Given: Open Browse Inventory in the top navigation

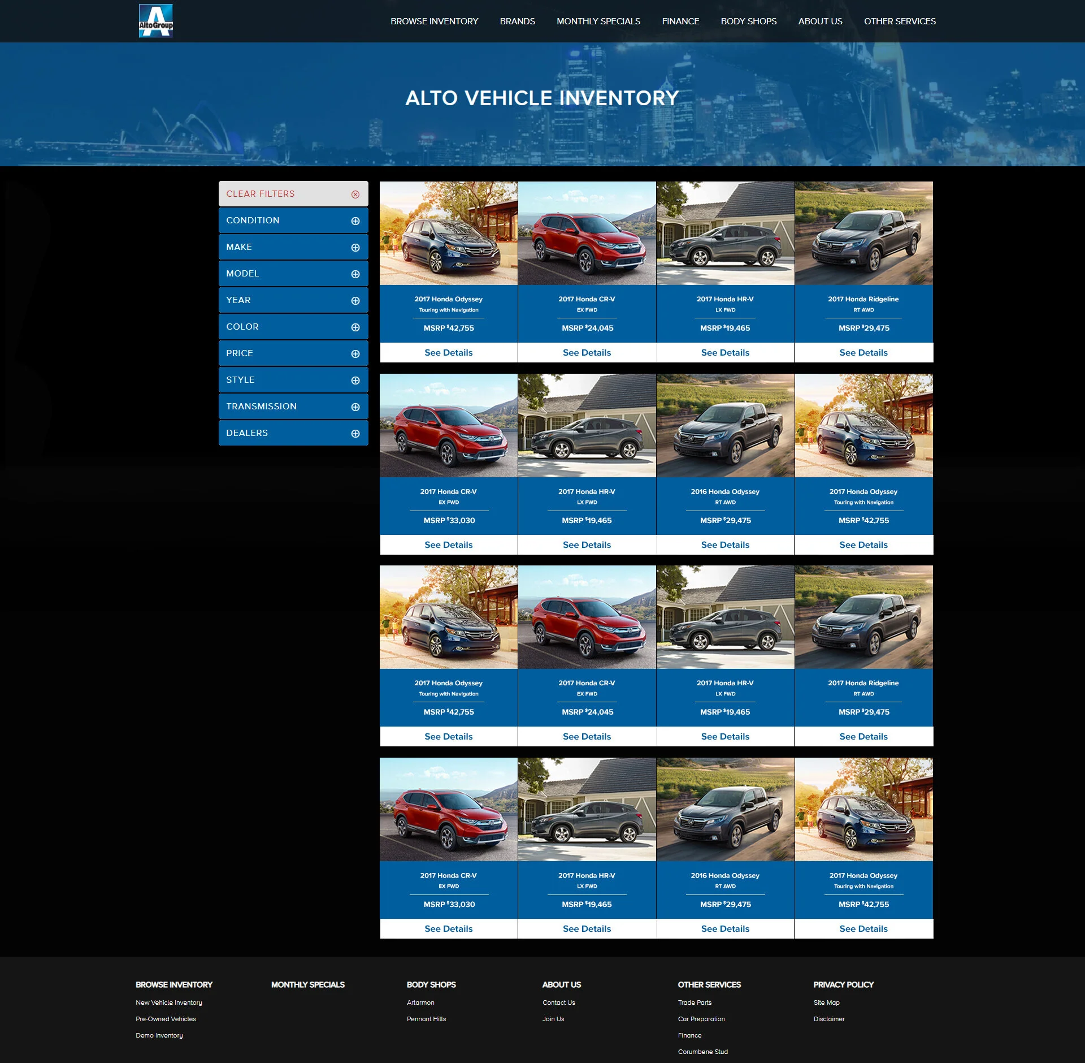Looking at the screenshot, I should [434, 21].
